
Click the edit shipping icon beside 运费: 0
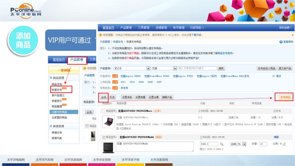tap(284, 144)
